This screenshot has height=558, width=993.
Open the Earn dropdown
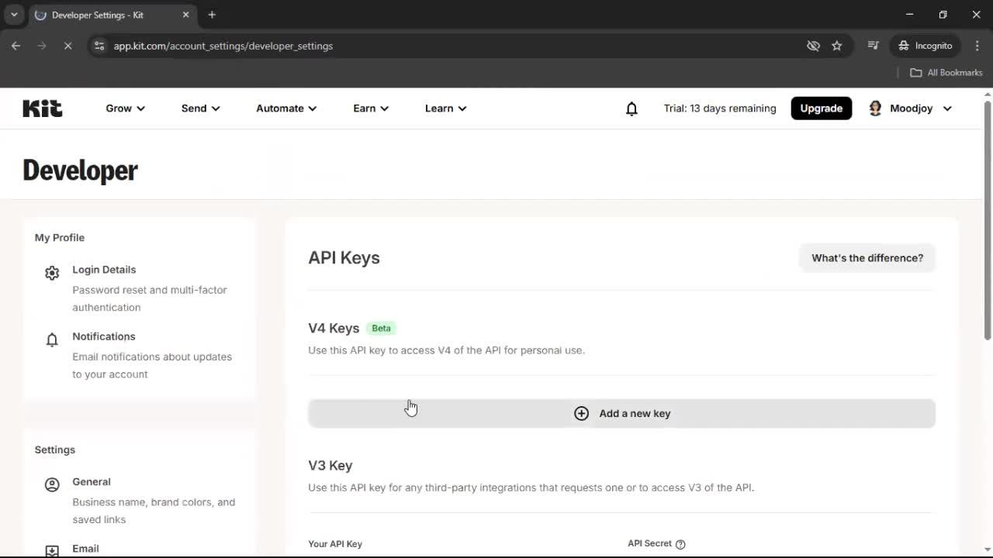[x=370, y=108]
